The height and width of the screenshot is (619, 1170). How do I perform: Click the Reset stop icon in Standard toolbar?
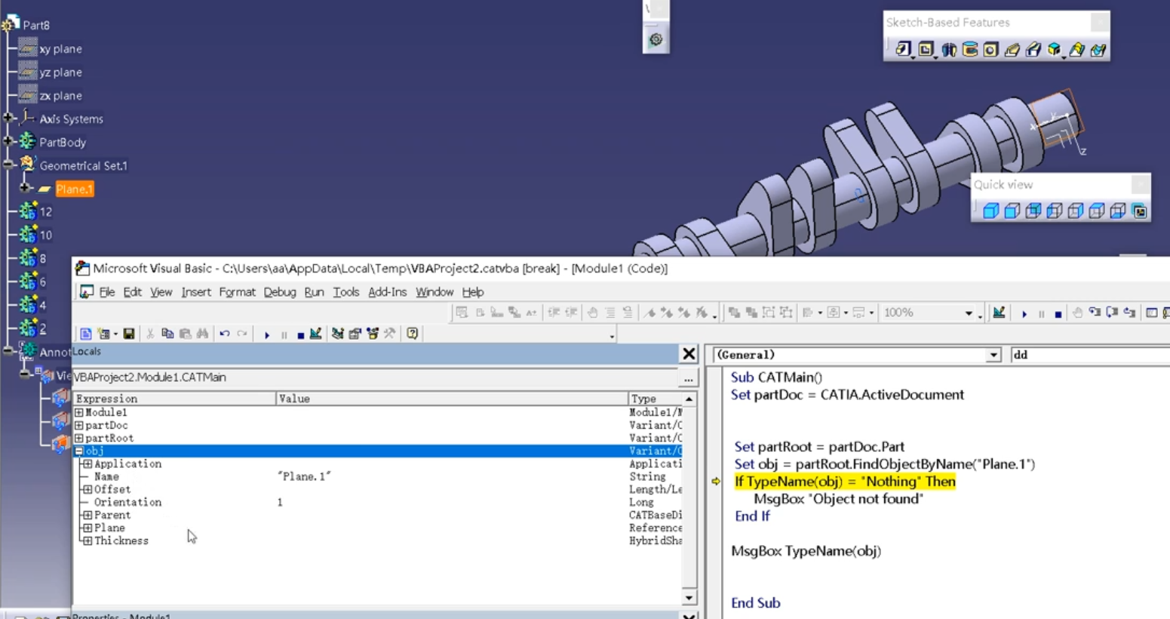click(300, 334)
